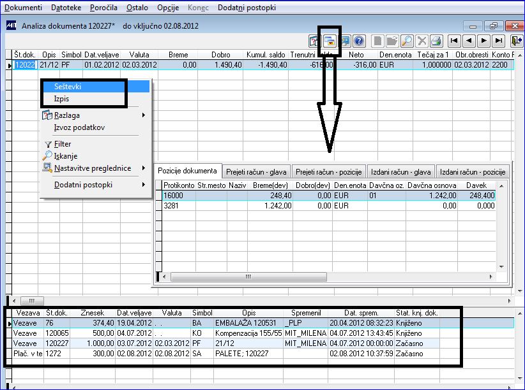
Task: Jump to last record arrow button
Action: [x=499, y=41]
